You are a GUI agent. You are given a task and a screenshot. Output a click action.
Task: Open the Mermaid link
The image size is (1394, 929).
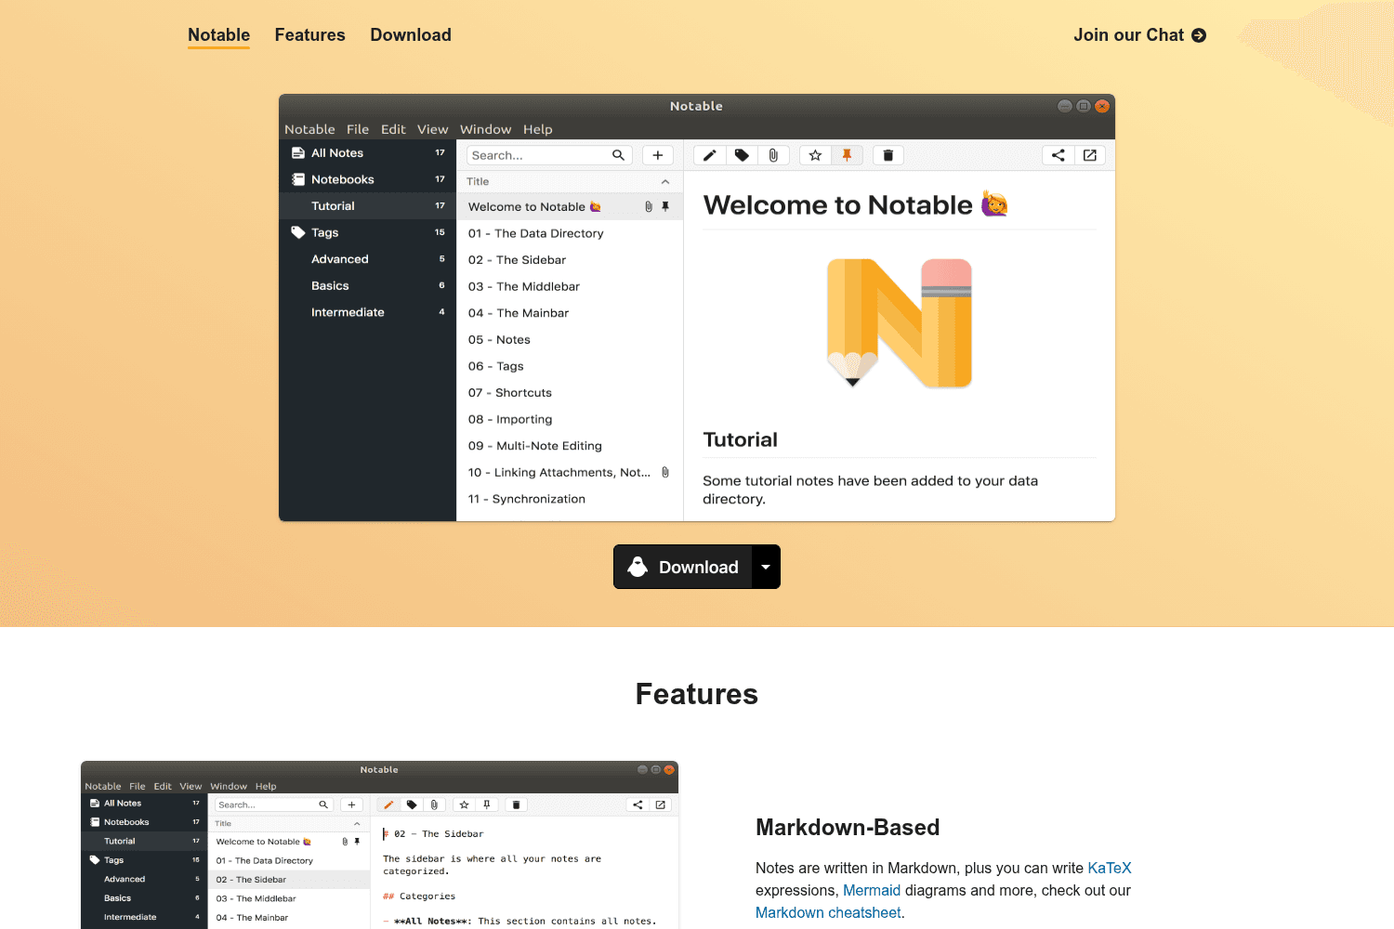point(872,890)
